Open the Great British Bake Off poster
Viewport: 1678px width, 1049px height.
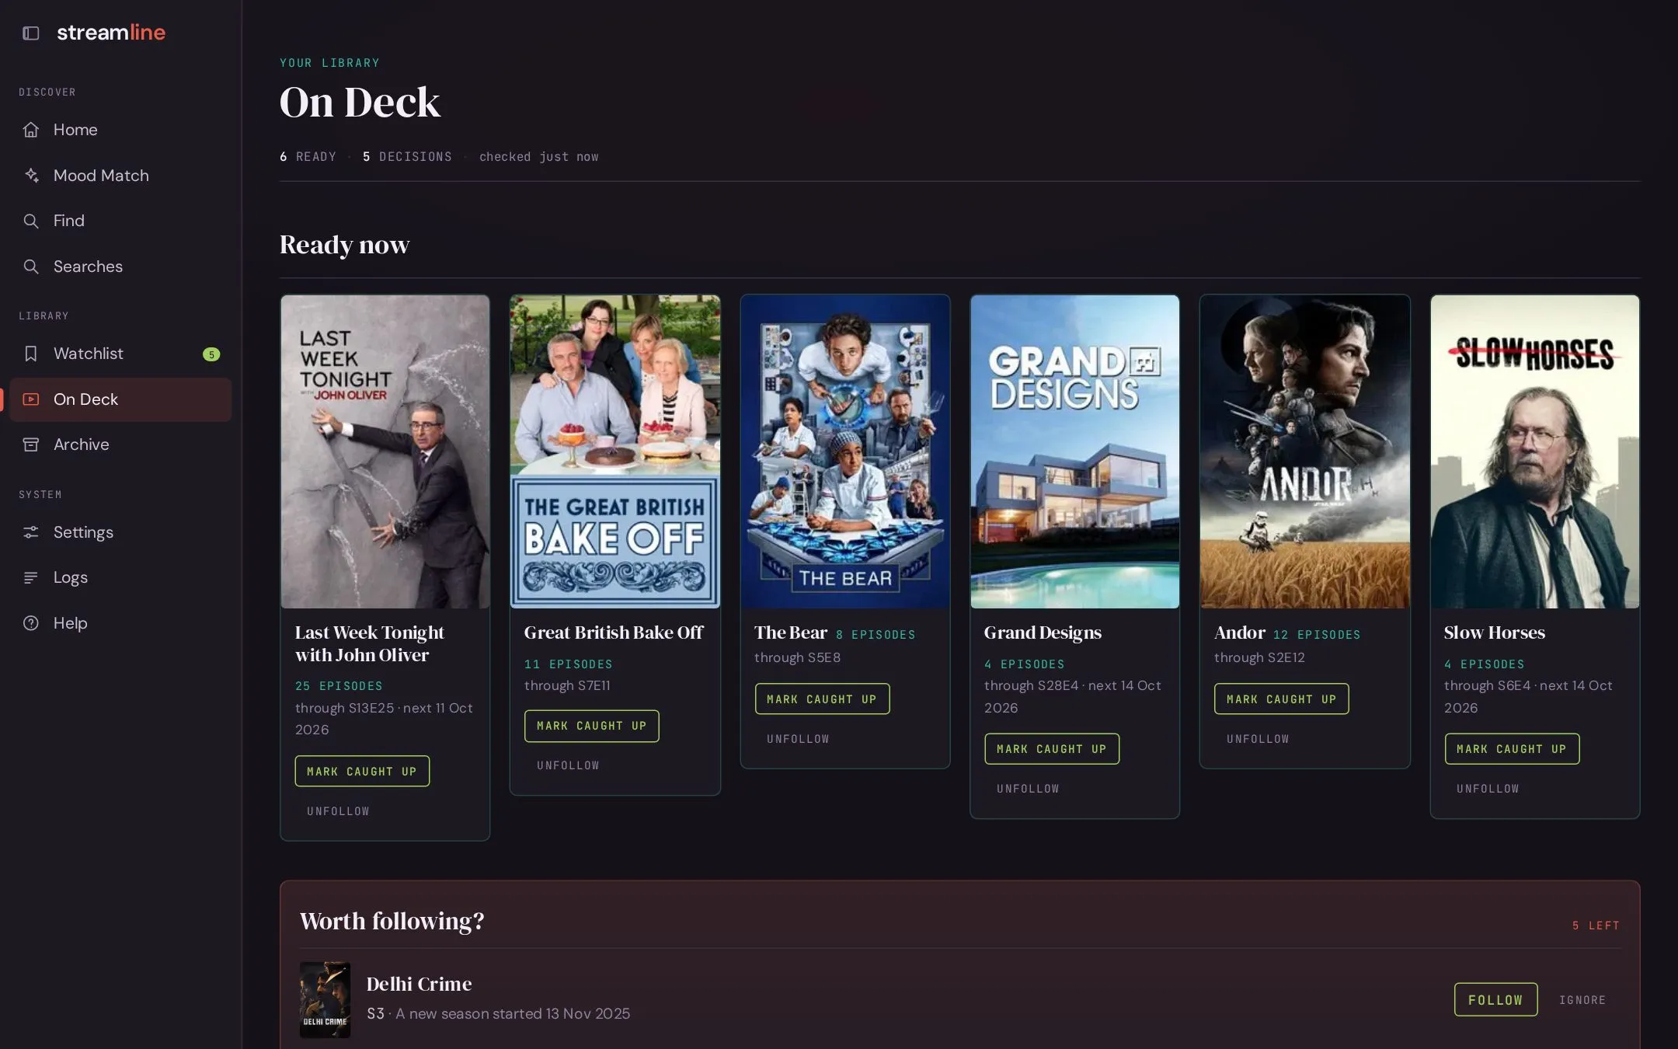[615, 451]
